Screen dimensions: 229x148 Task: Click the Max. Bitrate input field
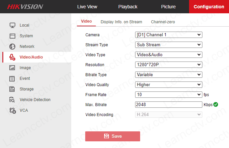point(168,104)
